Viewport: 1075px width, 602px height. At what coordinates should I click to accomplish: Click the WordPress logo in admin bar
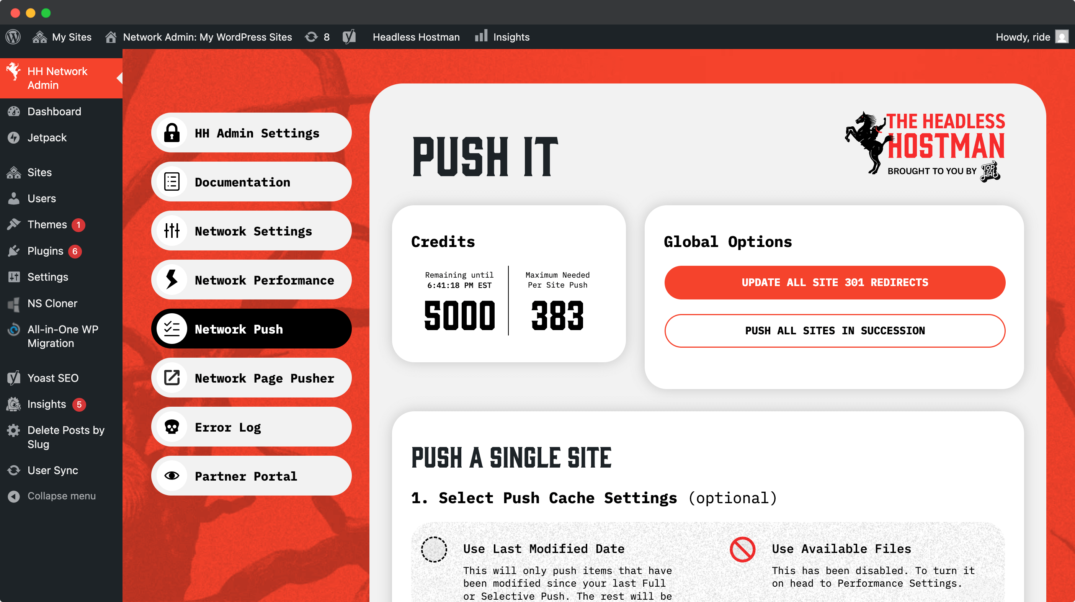13,37
